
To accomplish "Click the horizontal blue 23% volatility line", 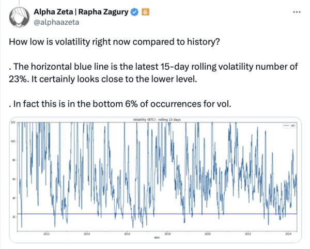I will (x=155, y=213).
